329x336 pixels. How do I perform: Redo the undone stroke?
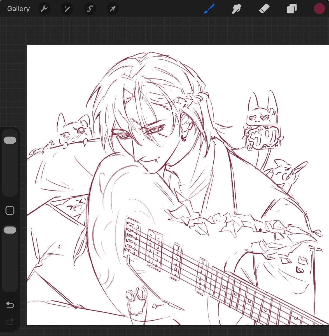click(x=10, y=321)
